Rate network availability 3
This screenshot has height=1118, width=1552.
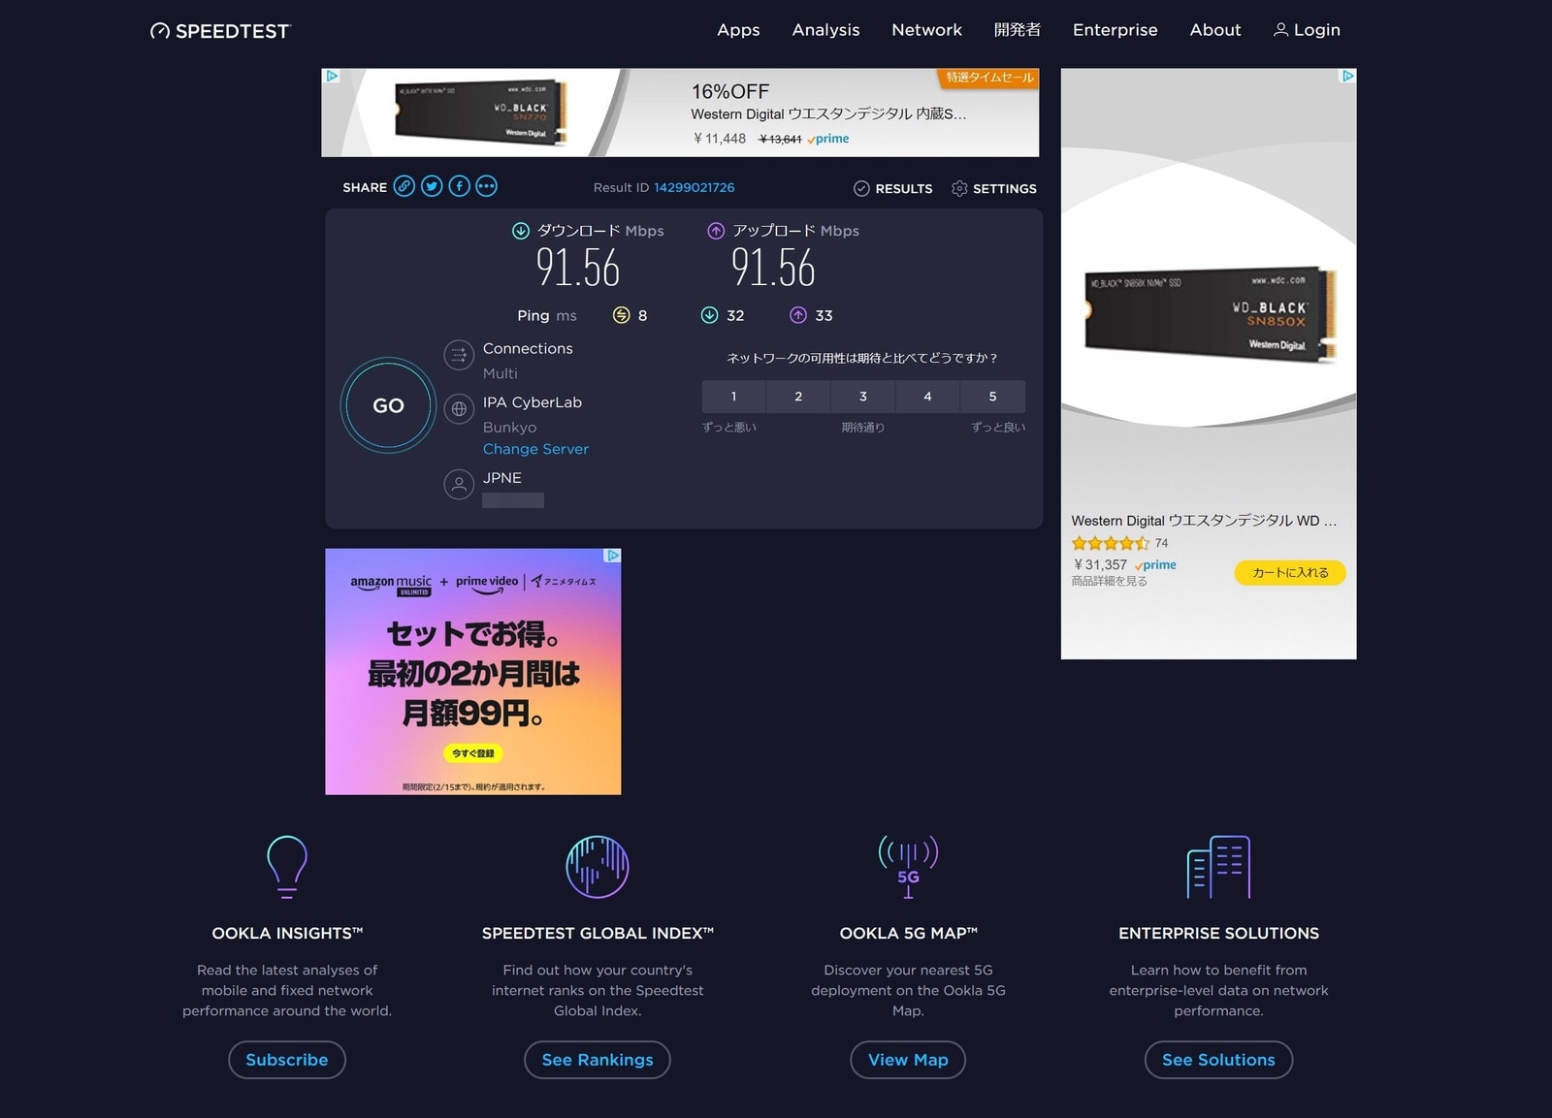point(863,397)
